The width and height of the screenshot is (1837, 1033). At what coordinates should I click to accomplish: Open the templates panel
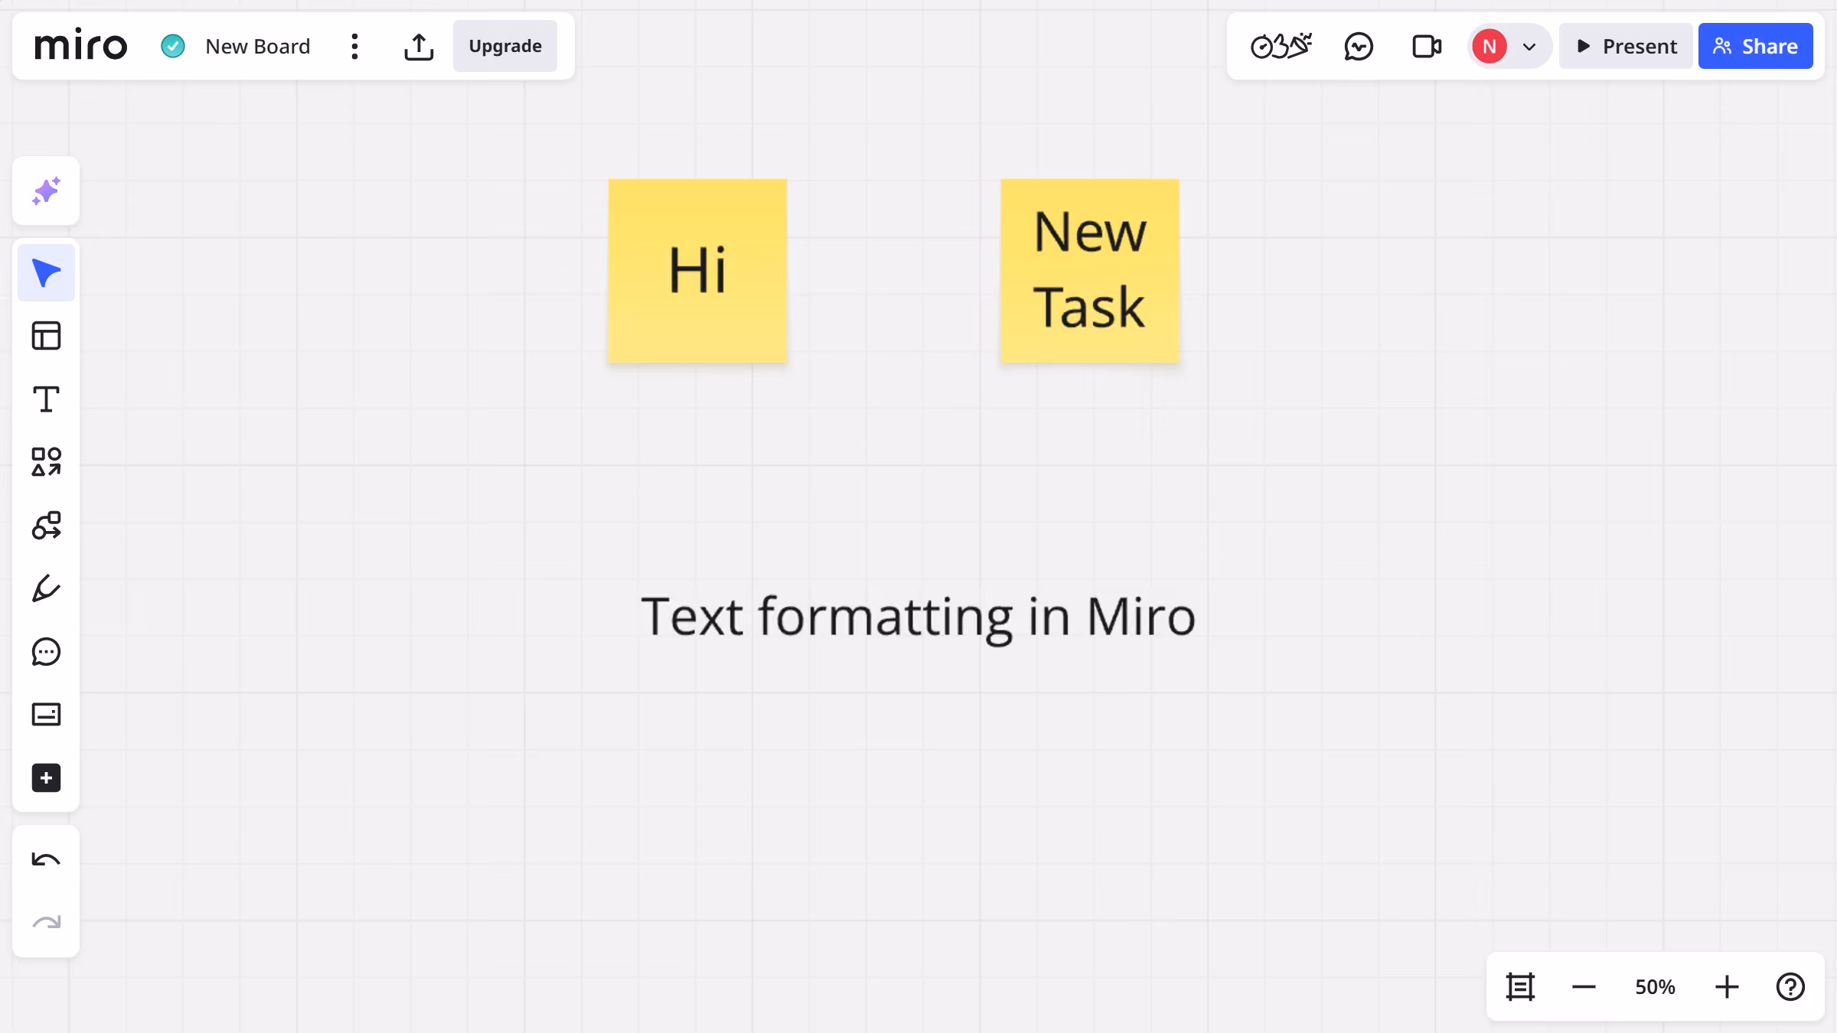point(46,336)
